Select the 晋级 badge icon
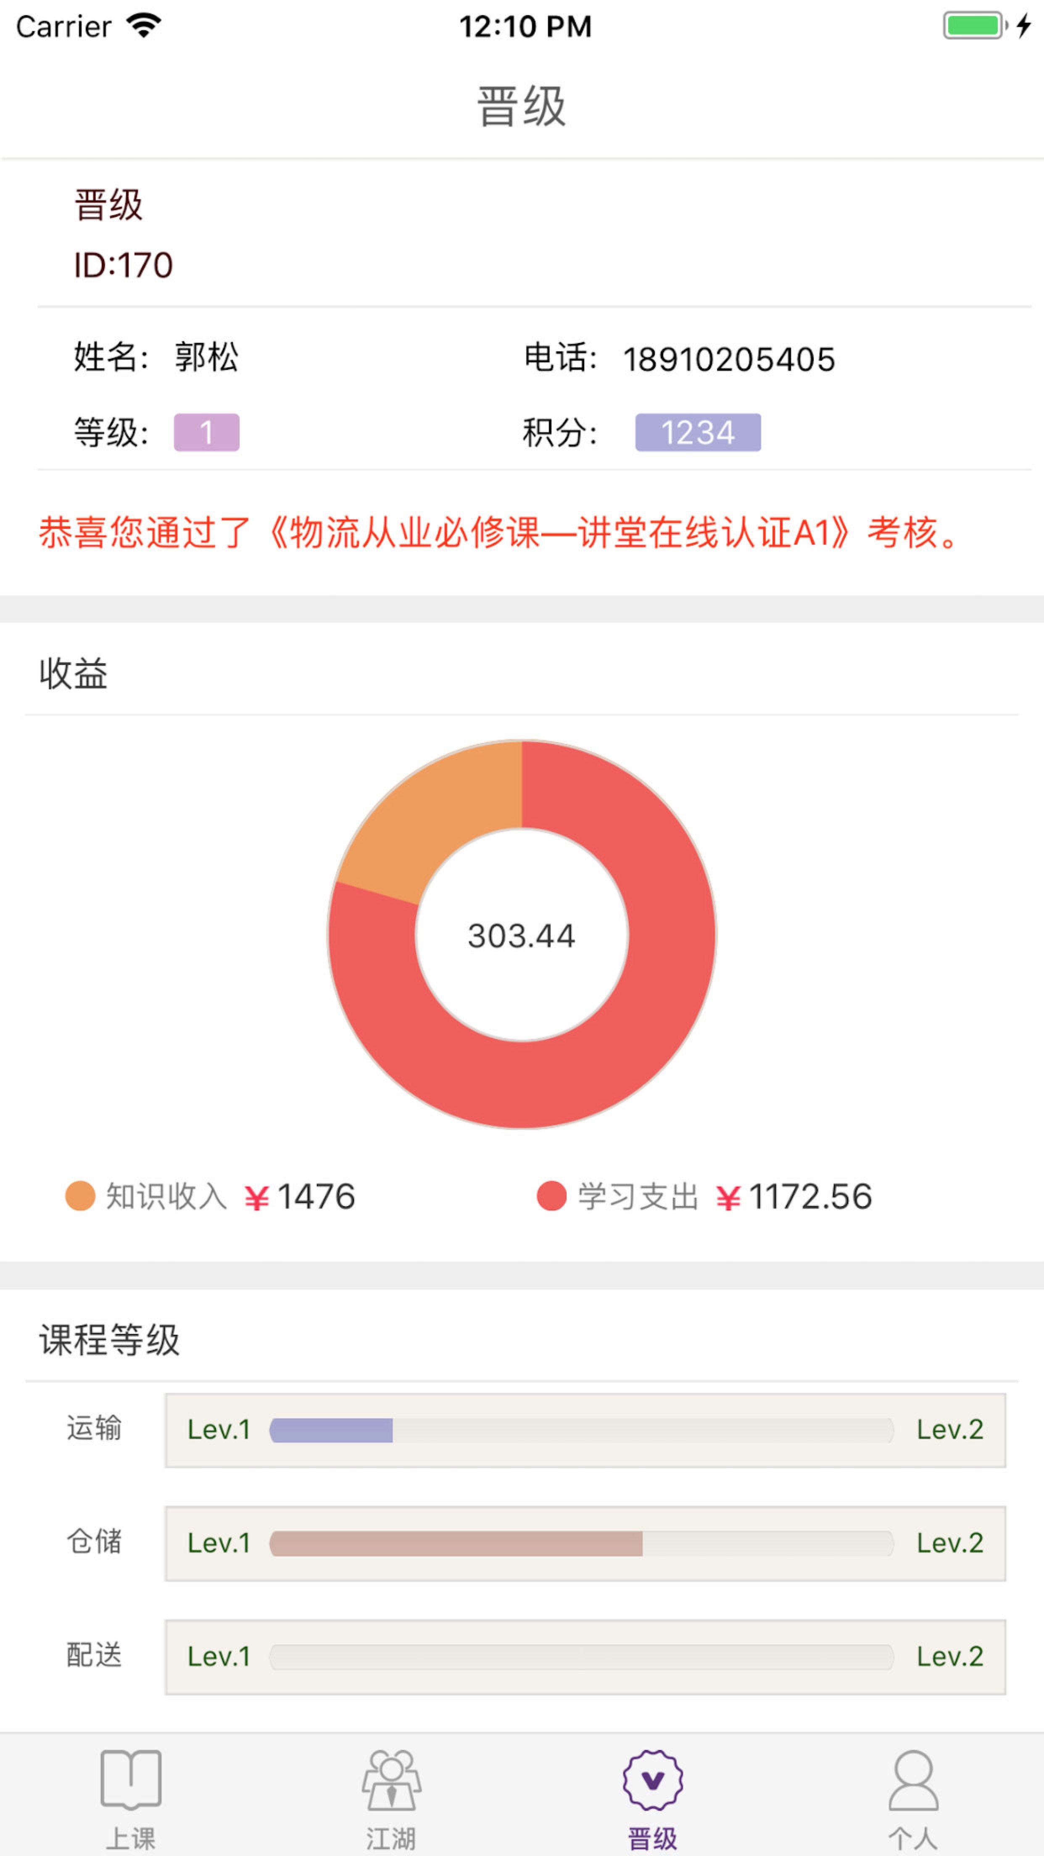The image size is (1044, 1856). coord(653,1780)
